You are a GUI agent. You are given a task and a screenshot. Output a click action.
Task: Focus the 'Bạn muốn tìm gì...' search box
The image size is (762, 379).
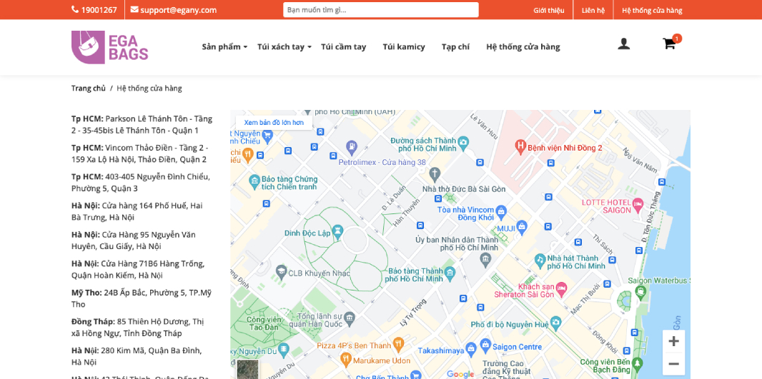(381, 10)
